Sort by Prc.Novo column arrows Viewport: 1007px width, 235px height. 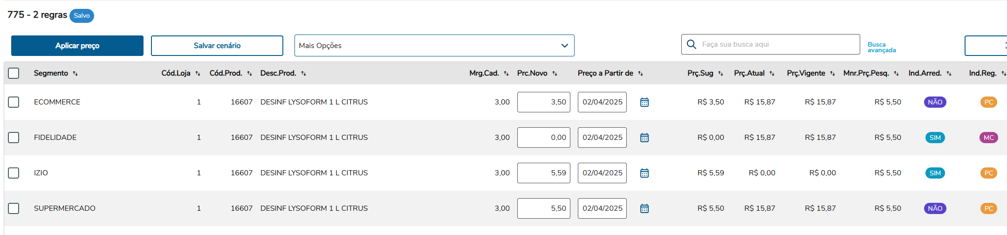click(x=555, y=74)
